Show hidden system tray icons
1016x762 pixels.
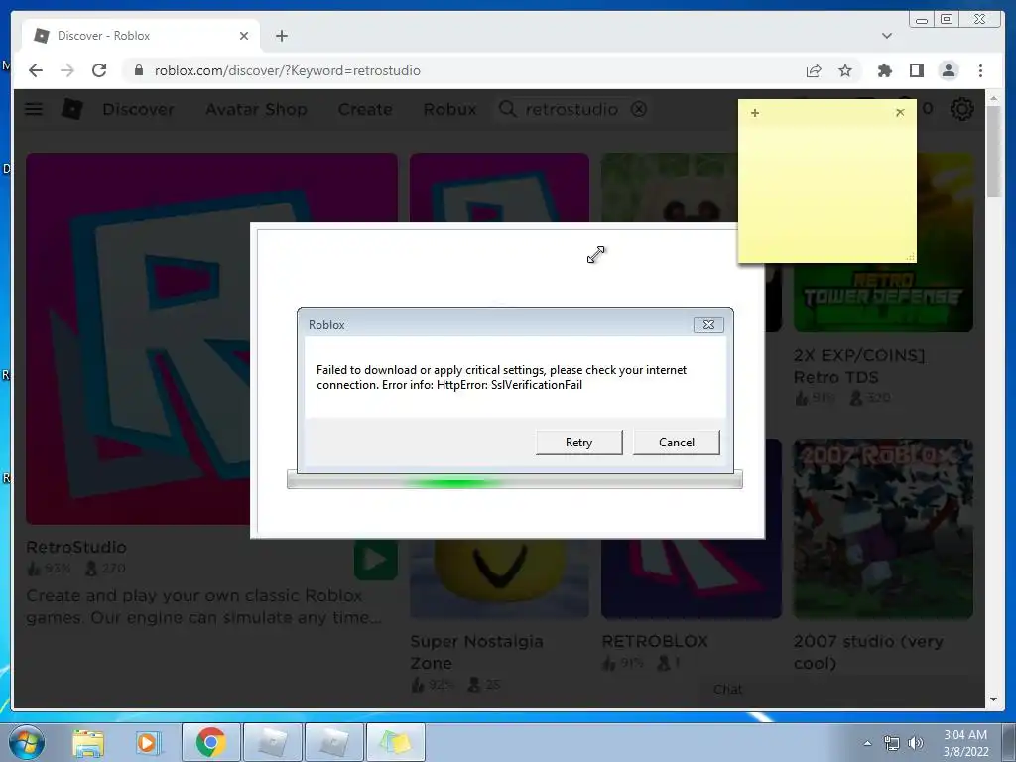pyautogui.click(x=867, y=743)
